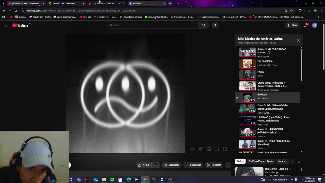The width and height of the screenshot is (325, 183).
Task: Select the Junior H filter chip
Action: click(283, 161)
